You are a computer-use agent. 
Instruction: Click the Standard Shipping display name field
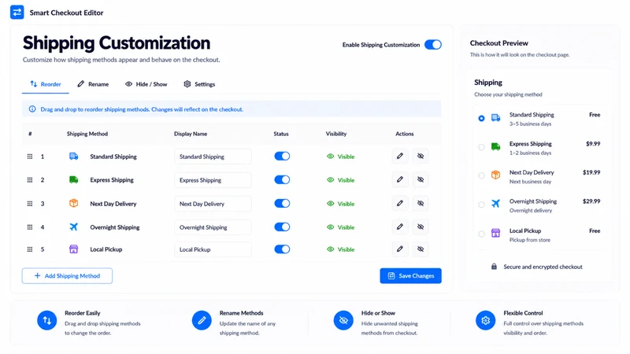click(x=213, y=157)
